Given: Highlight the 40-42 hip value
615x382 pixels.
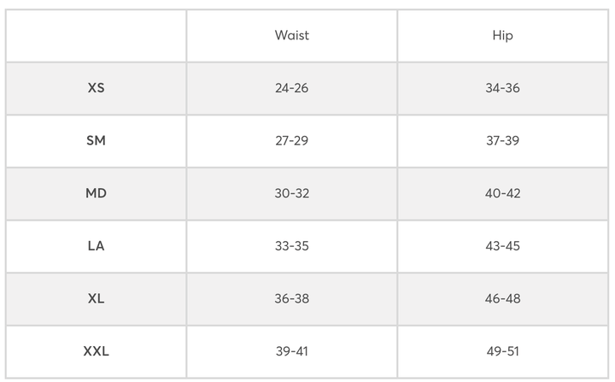Looking at the screenshot, I should pos(502,193).
